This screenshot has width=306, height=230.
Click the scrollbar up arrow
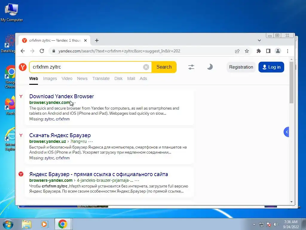tap(291, 59)
